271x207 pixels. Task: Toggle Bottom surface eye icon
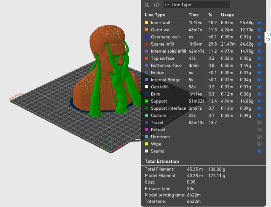[x=259, y=66]
